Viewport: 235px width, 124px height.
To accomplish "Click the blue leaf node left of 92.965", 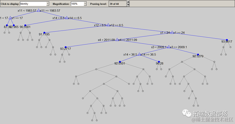I will coord(7,25).
